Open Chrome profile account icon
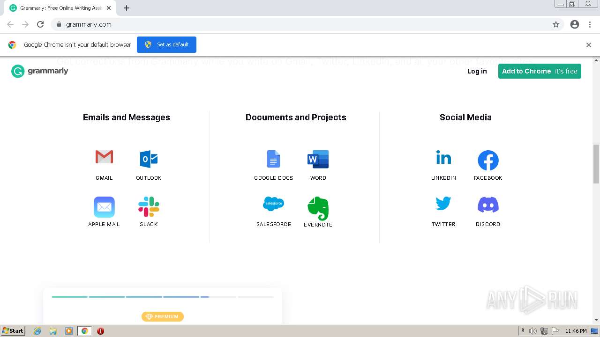 [575, 24]
